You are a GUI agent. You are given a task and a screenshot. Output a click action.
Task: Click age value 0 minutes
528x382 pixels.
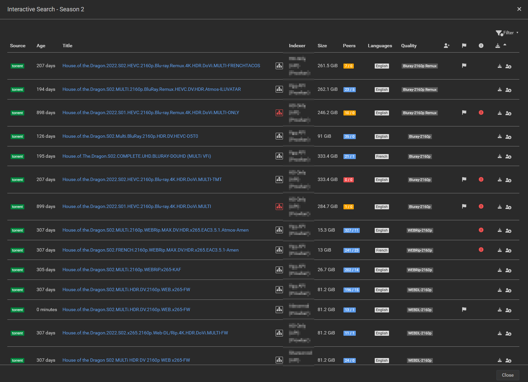(x=47, y=309)
